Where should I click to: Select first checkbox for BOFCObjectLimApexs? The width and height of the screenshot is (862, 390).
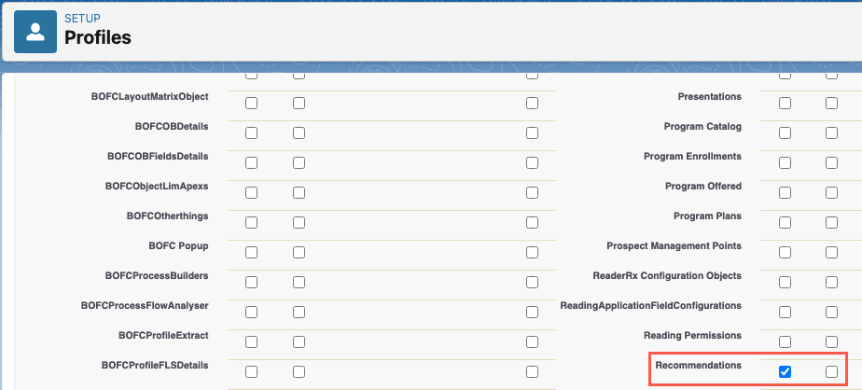[x=252, y=193]
